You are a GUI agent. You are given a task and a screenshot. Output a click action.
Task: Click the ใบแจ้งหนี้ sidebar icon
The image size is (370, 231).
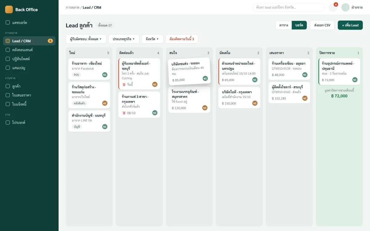coord(8,104)
